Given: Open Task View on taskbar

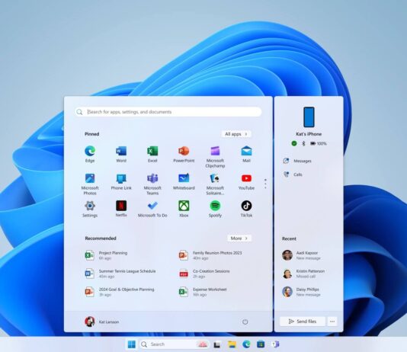Looking at the screenshot, I should [x=217, y=344].
